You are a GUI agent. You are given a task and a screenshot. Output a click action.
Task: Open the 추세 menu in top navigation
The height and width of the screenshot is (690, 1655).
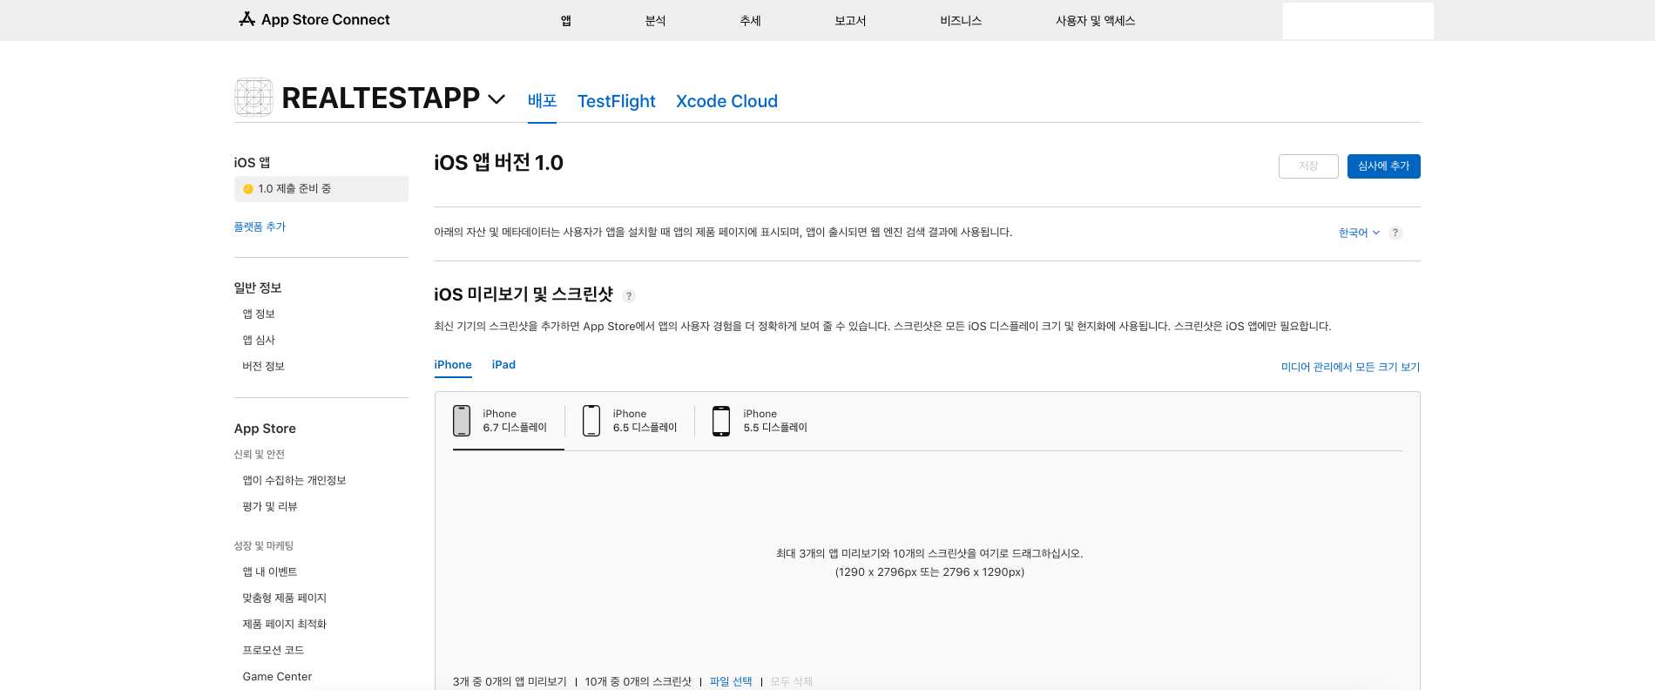pos(750,20)
